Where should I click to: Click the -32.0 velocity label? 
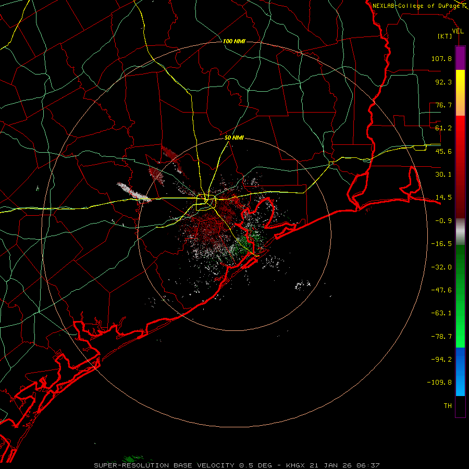click(441, 267)
